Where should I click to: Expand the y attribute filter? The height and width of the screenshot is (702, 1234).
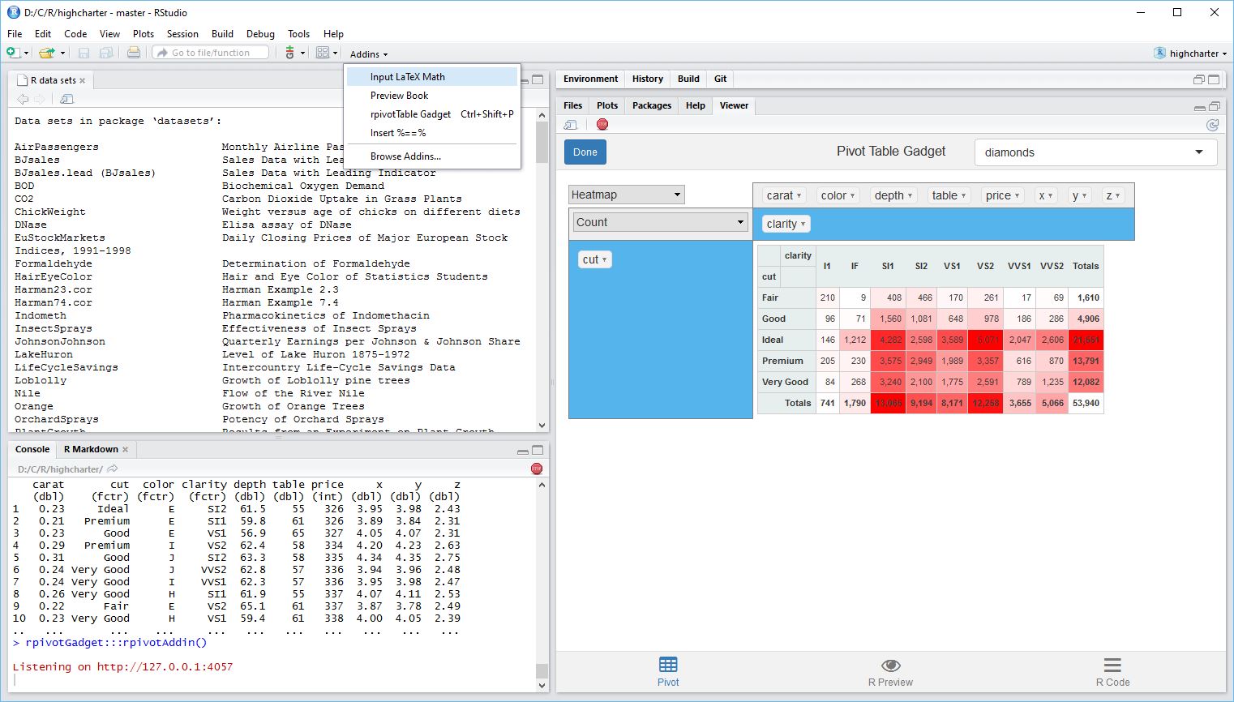(1084, 195)
